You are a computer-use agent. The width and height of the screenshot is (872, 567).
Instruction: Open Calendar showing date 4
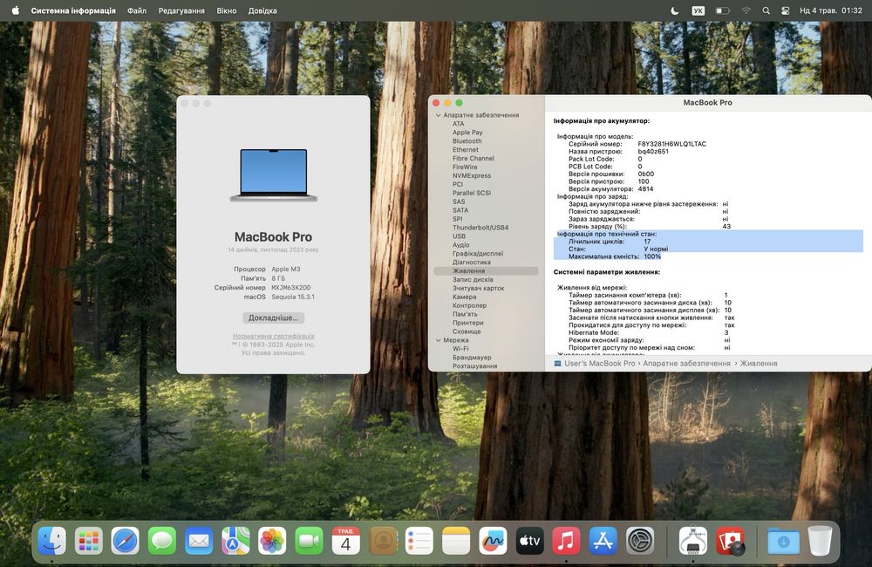pyautogui.click(x=345, y=540)
